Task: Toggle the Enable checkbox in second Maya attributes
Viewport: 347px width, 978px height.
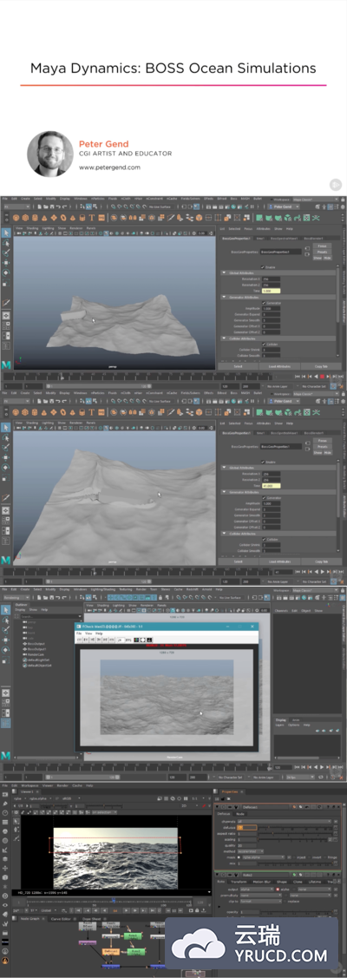Action: [262, 463]
